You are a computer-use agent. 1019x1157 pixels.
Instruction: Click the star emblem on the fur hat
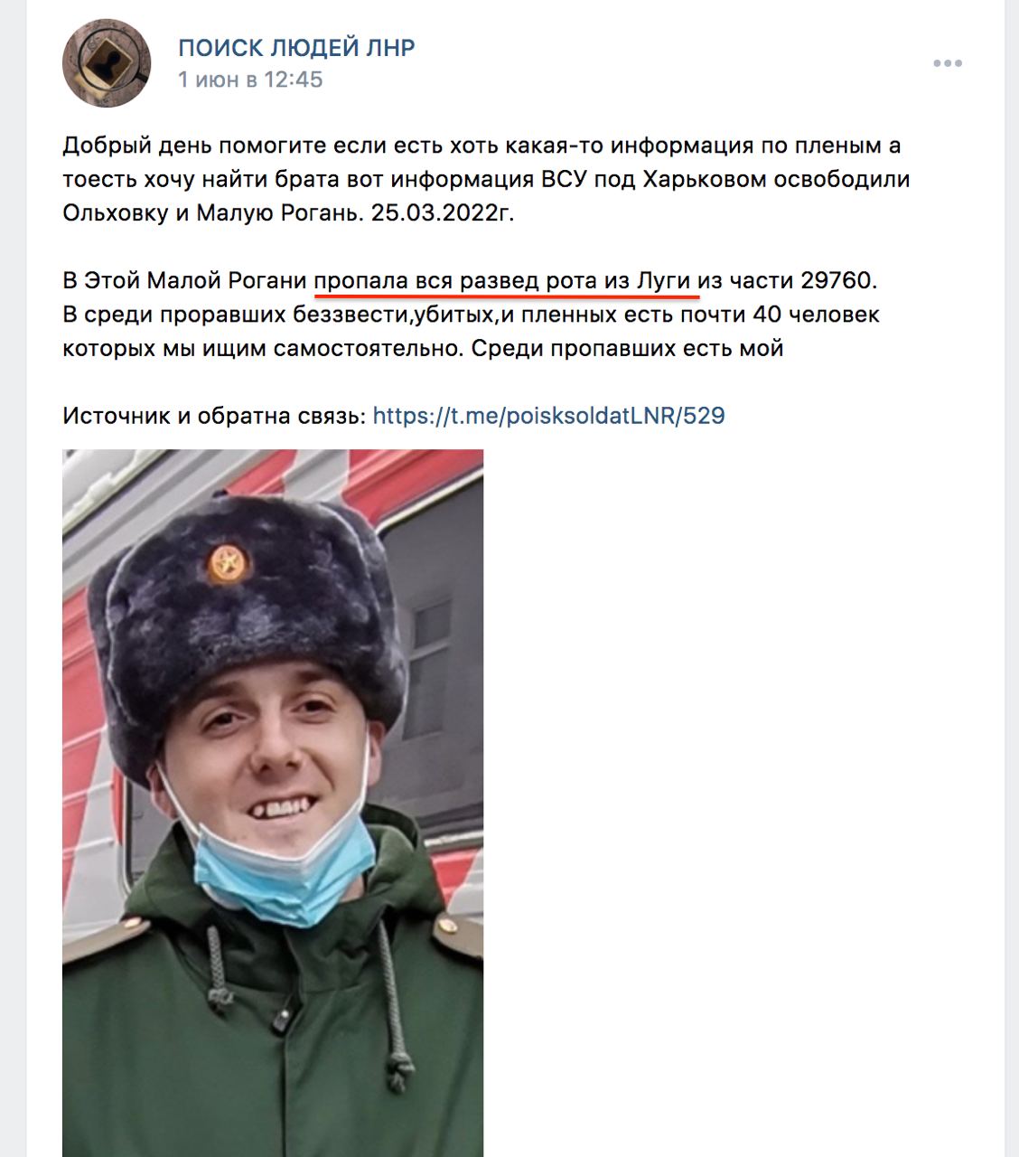(x=228, y=562)
